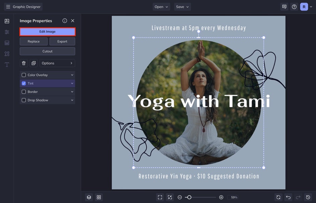Expand the Tint section chevron
Viewport: 316px width, 203px height.
72,83
